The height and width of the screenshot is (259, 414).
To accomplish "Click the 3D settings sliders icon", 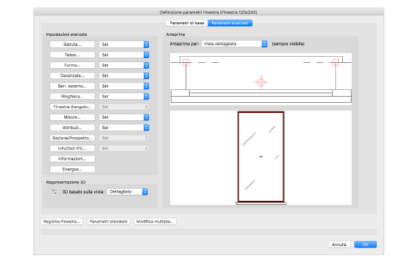I will click(54, 192).
